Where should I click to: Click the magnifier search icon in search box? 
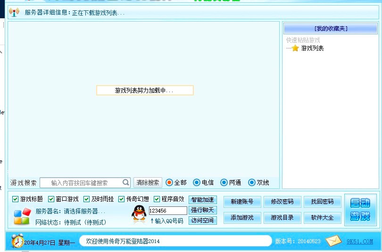pos(126,182)
